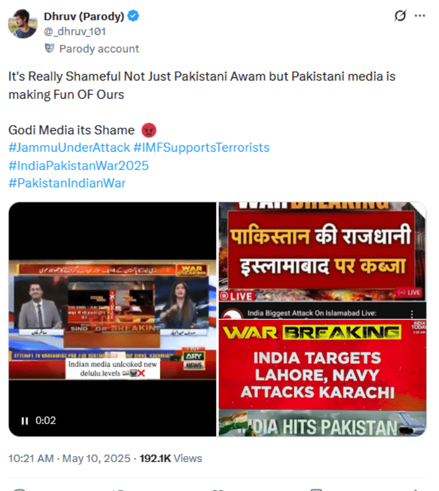This screenshot has width=439, height=491.
Task: Click the 192.1K Views count
Action: point(171,458)
